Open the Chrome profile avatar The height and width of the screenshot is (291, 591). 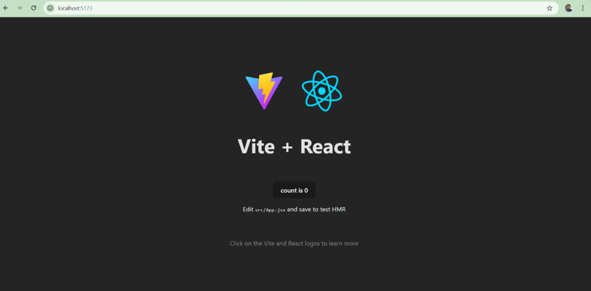click(568, 8)
